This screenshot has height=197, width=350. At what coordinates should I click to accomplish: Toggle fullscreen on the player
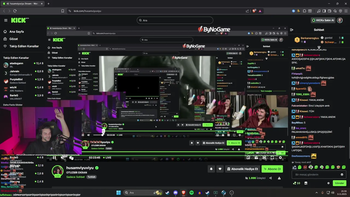[x=272, y=158]
